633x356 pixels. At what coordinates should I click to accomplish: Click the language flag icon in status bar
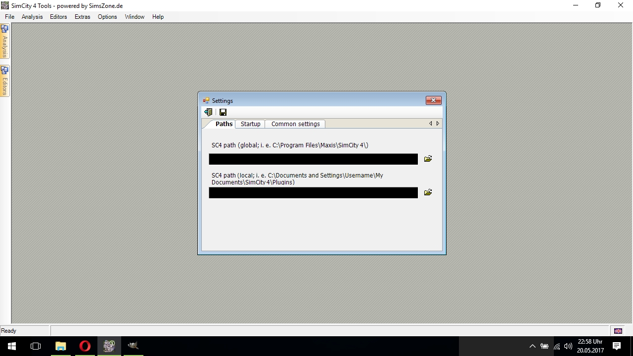(x=618, y=331)
